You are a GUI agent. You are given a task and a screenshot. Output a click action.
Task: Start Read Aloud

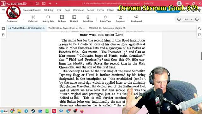tap(136, 19)
